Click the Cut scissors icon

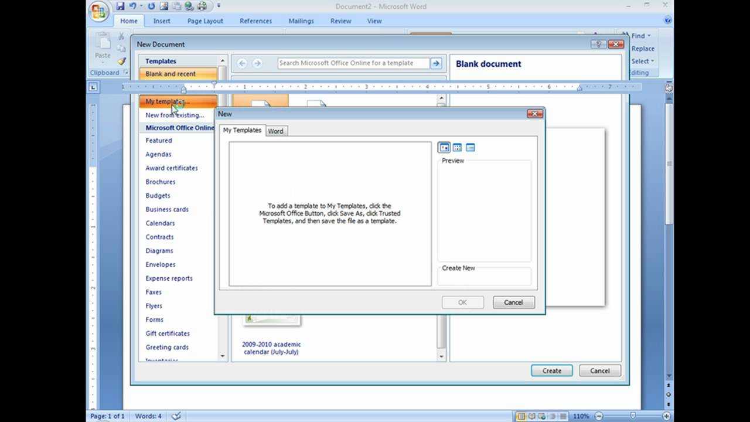point(121,36)
